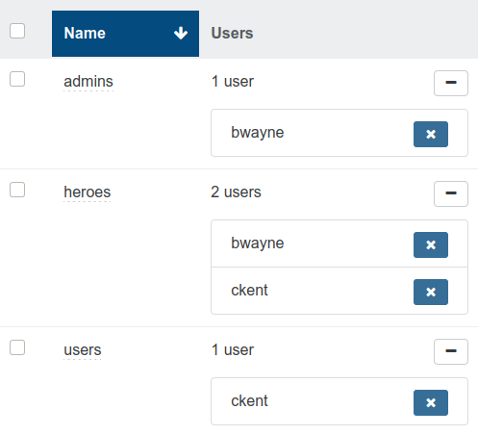Remove ckent from the heroes group

(x=431, y=292)
